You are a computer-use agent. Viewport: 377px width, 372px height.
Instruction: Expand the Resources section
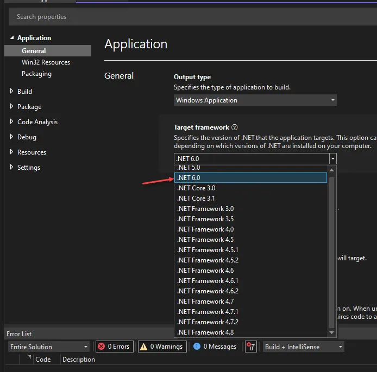11,152
